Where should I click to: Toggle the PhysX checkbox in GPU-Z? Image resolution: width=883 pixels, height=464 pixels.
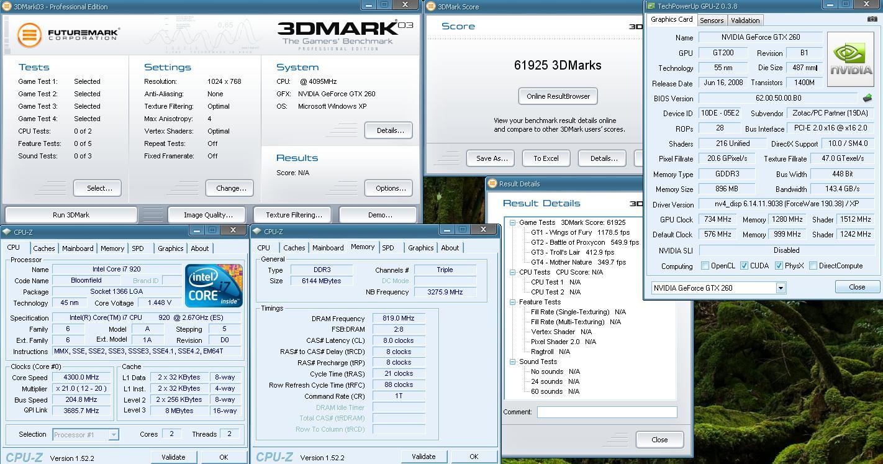tap(779, 266)
